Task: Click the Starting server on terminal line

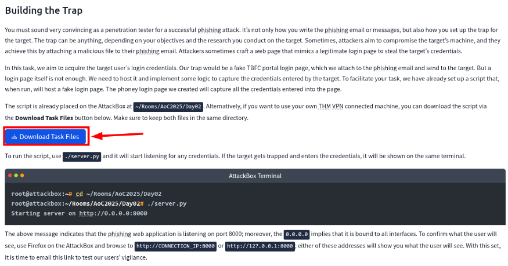Action: click(x=44, y=213)
